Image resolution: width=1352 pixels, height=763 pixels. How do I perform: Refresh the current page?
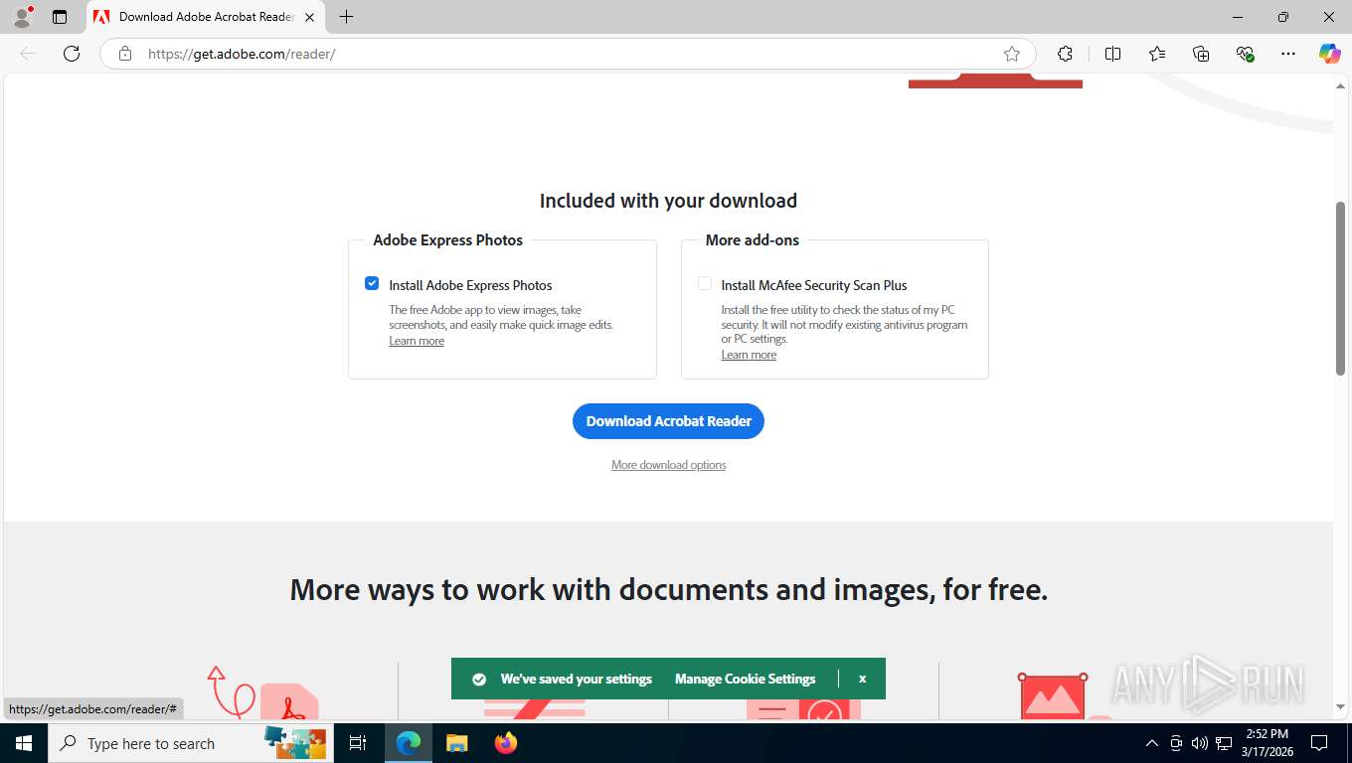(x=72, y=54)
